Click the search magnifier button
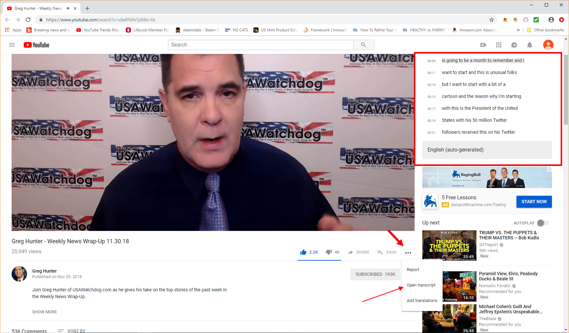The image size is (569, 333). click(363, 45)
